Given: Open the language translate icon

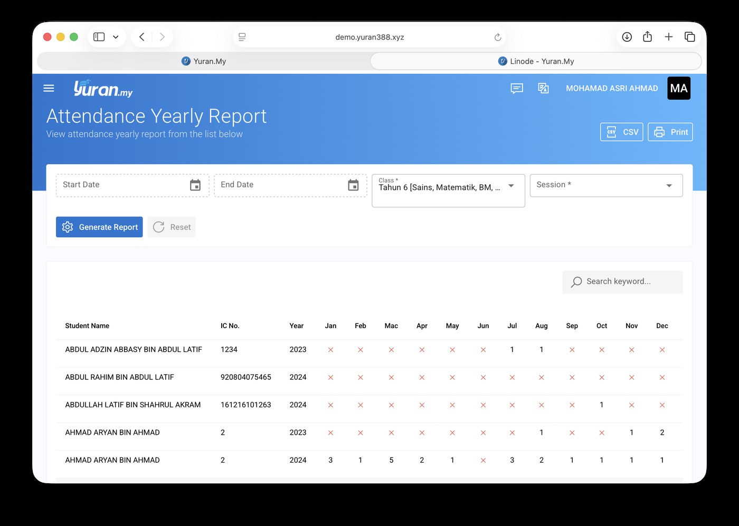Looking at the screenshot, I should (543, 88).
